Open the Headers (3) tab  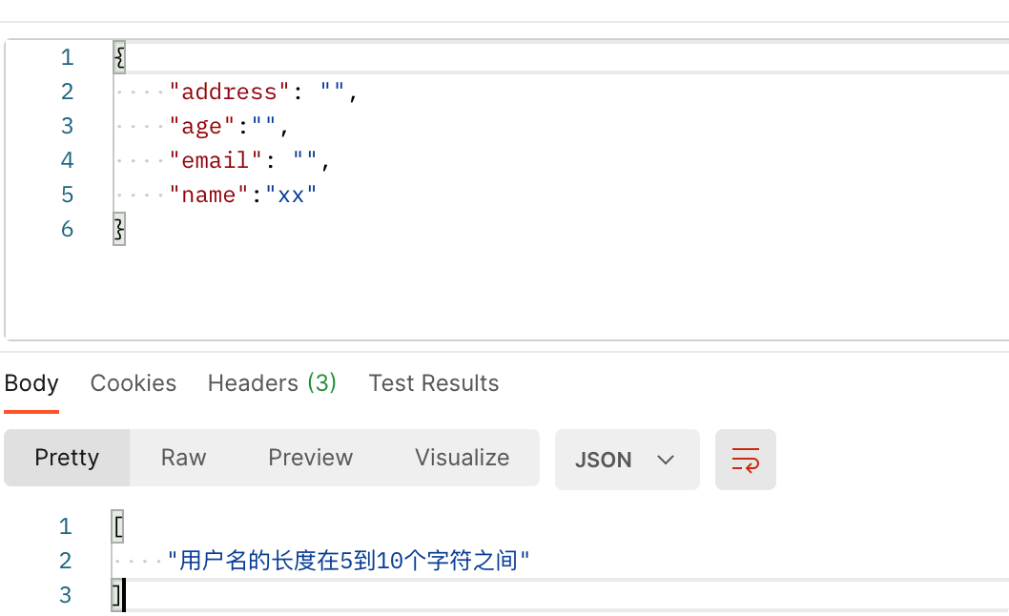[272, 383]
